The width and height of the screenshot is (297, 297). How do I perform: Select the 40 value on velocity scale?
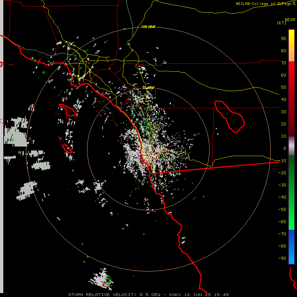coord(283,99)
